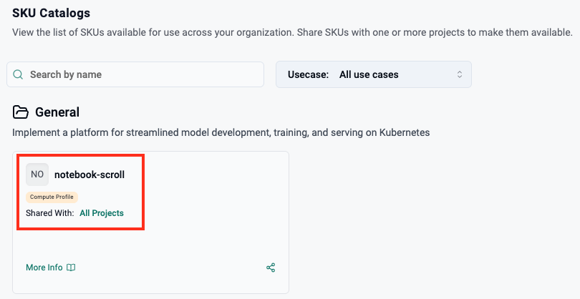The height and width of the screenshot is (299, 580).
Task: Click the General section heading
Action: [x=57, y=112]
